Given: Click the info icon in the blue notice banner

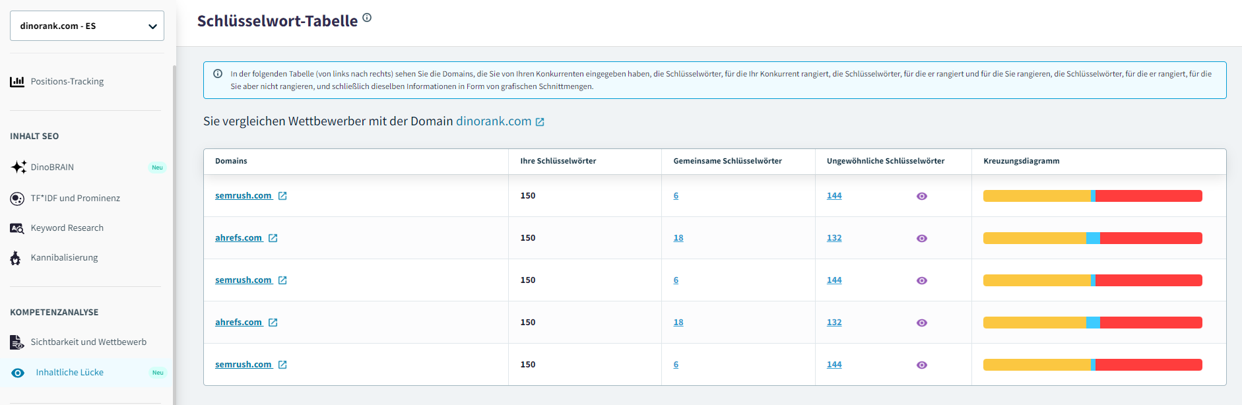Looking at the screenshot, I should [x=218, y=74].
